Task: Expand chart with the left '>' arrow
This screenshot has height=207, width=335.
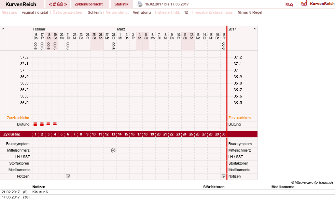Action: point(3,29)
